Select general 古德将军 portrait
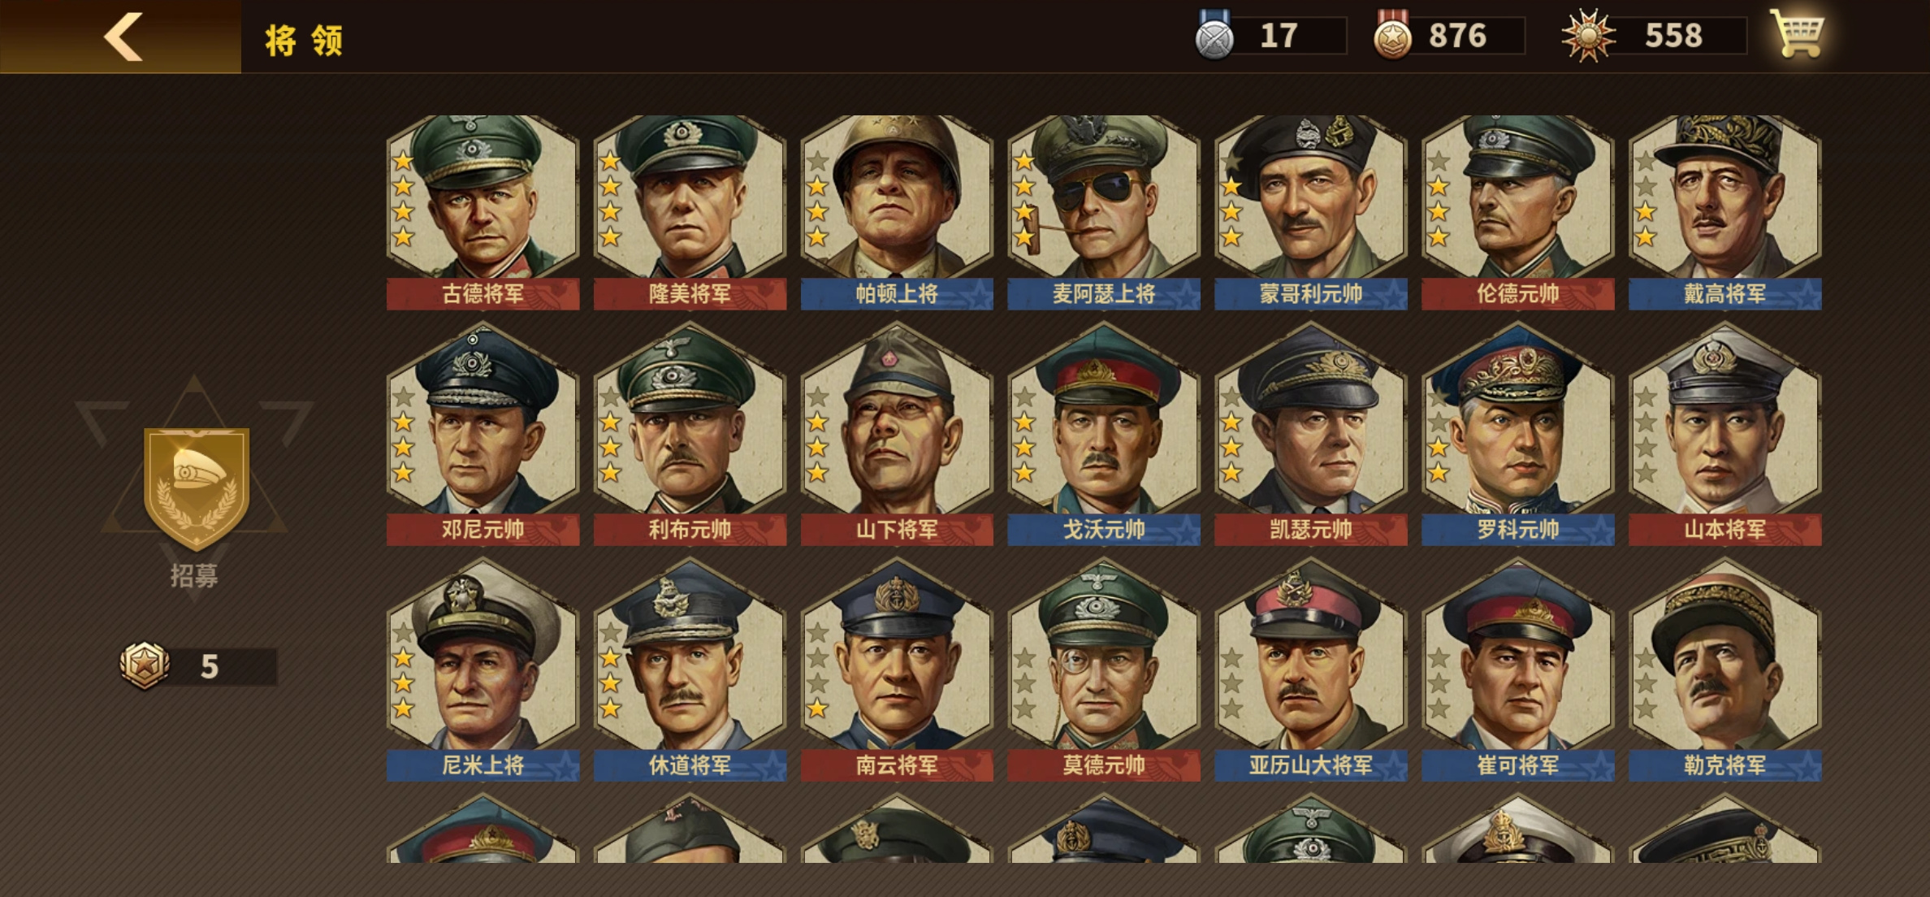Image resolution: width=1930 pixels, height=897 pixels. click(483, 211)
